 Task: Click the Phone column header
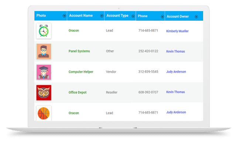[150, 16]
